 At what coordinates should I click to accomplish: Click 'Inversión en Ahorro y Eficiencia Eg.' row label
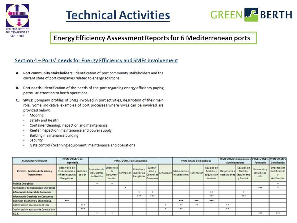coord(34,201)
